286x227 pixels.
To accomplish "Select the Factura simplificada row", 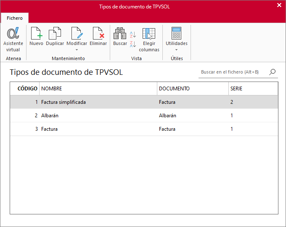I will tap(144, 102).
